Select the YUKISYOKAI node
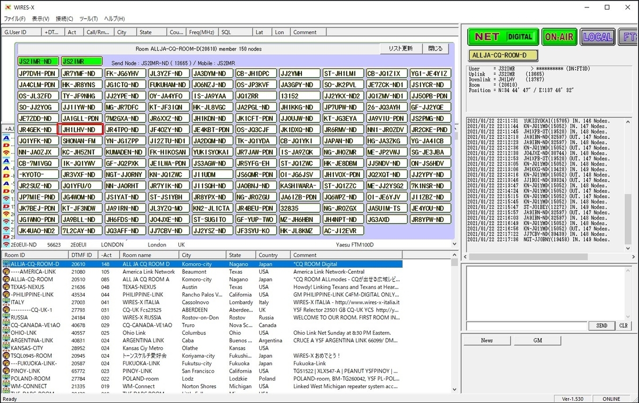639x403 pixels. (212, 152)
